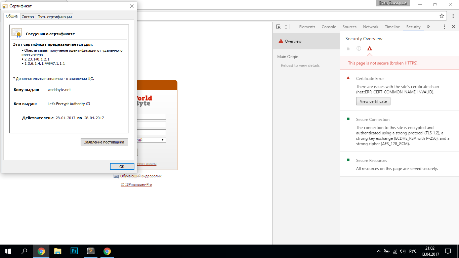Open Sublime Text from the taskbar
459x258 pixels.
91,251
